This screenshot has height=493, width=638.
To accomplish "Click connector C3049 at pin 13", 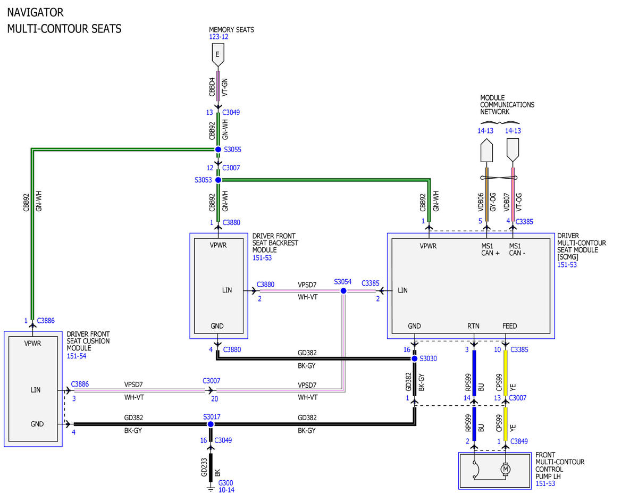I will tap(231, 113).
